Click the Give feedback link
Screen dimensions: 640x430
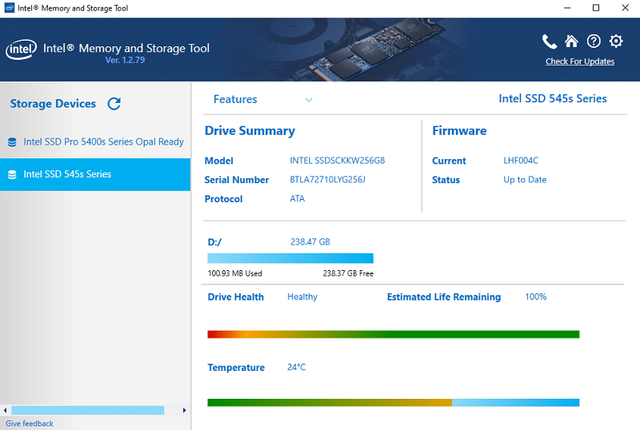30,424
